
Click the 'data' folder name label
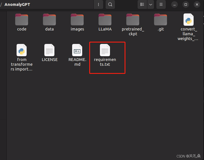[49, 29]
